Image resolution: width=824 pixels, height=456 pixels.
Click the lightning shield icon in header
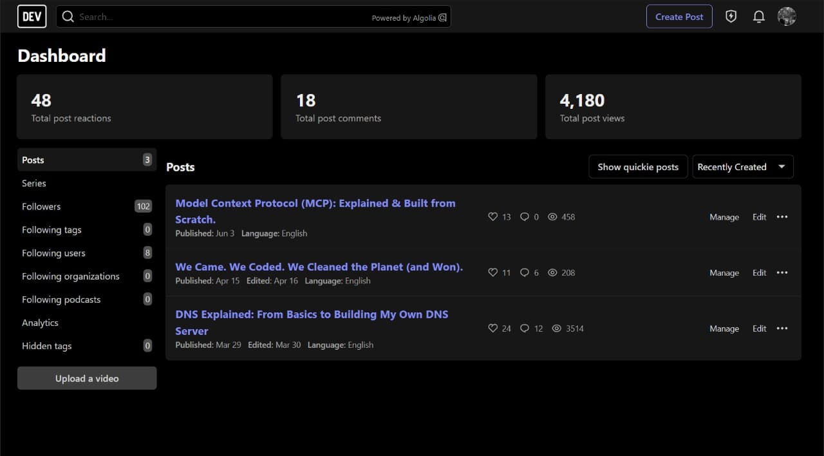(731, 17)
